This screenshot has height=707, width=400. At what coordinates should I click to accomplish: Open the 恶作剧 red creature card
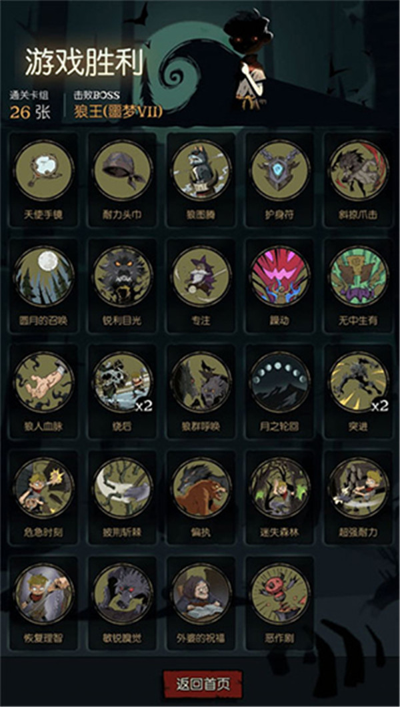280,594
